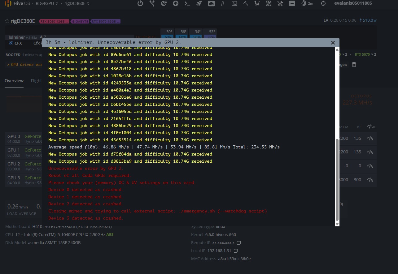This screenshot has width=398, height=274.
Task: Open the 2m timer interval selector
Action: click(307, 3)
